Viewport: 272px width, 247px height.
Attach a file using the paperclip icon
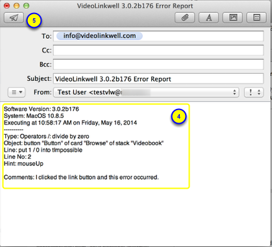184,18
